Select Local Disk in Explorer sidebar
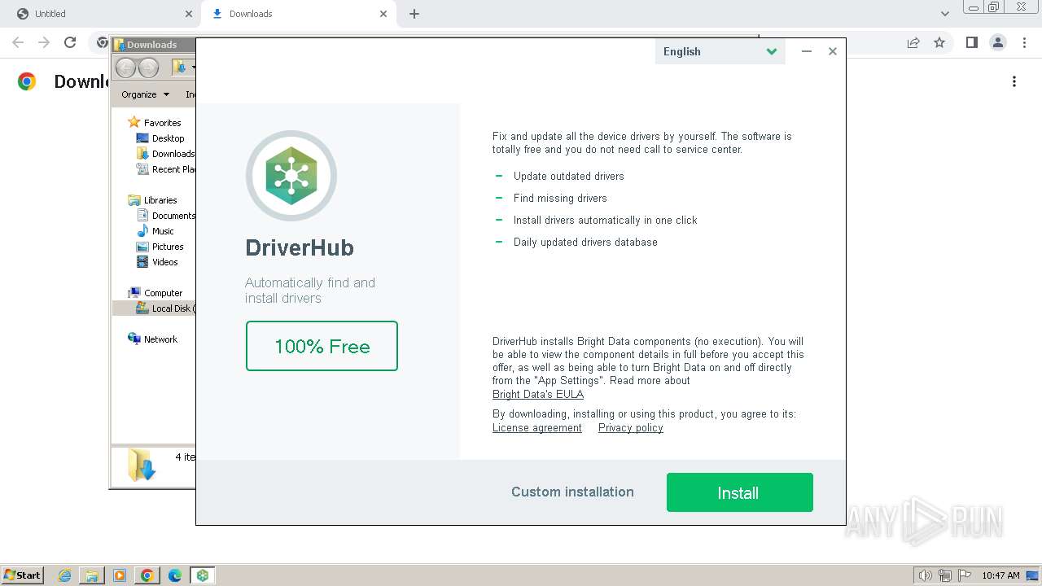This screenshot has width=1042, height=586. coord(166,308)
